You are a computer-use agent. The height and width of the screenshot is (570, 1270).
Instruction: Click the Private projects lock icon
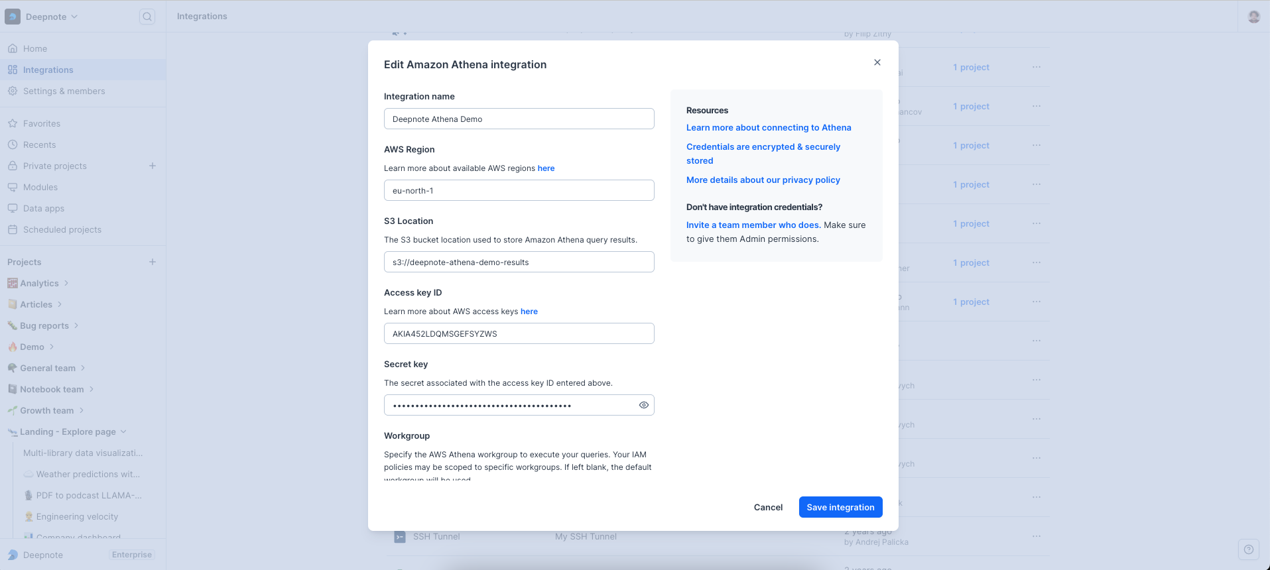click(13, 166)
